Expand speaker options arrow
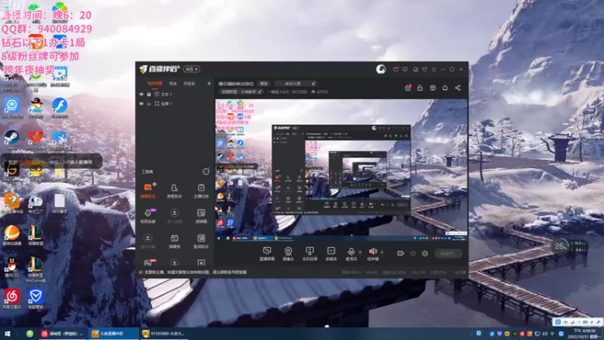The height and width of the screenshot is (340, 604). [382, 252]
